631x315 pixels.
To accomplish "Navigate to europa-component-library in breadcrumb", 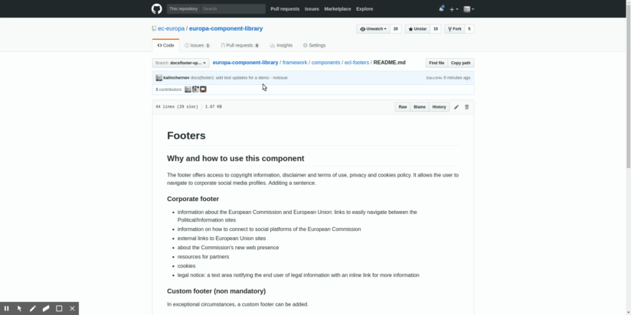I will 245,63.
